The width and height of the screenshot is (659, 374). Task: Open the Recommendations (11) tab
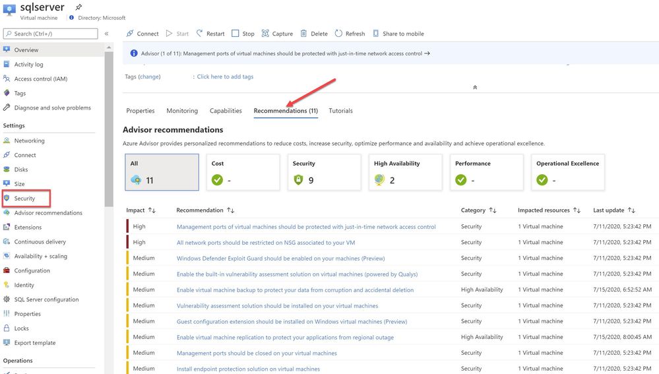coord(286,111)
